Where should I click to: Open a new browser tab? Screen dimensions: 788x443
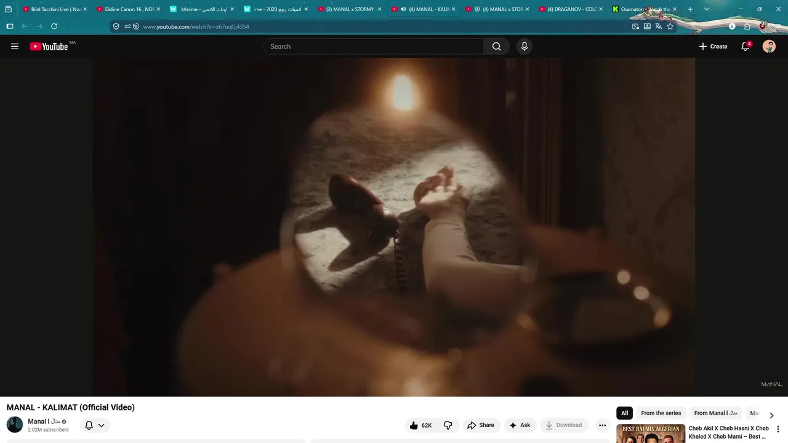tap(690, 9)
